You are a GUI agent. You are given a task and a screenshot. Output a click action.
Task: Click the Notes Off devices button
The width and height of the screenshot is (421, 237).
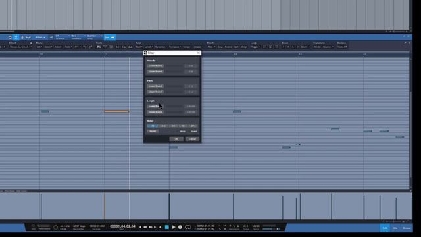tap(342, 47)
